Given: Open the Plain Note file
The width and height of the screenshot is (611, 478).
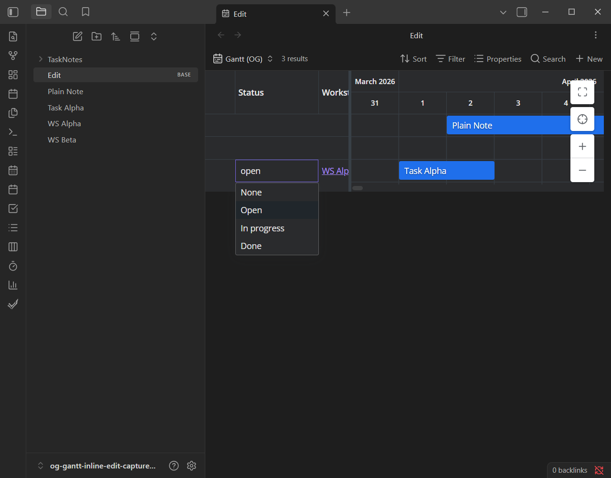Looking at the screenshot, I should pyautogui.click(x=116, y=91).
